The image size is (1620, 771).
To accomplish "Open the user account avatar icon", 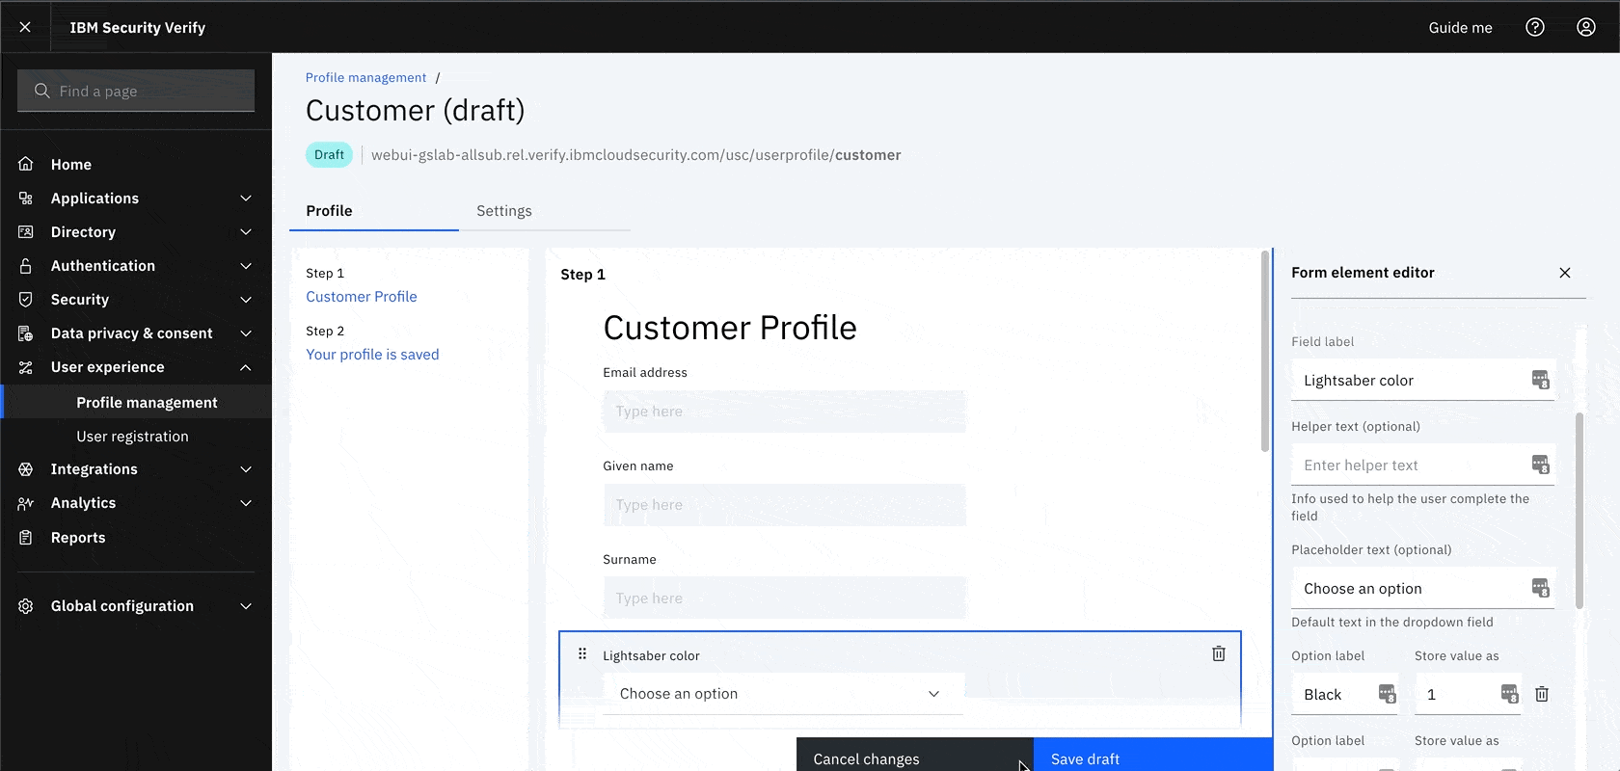I will click(x=1586, y=27).
